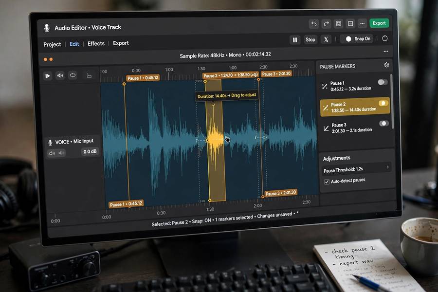Screen dimensions: 438x292
Task: Click the top Pause 1 • 0:45.12 marker label
Action: pyautogui.click(x=143, y=78)
